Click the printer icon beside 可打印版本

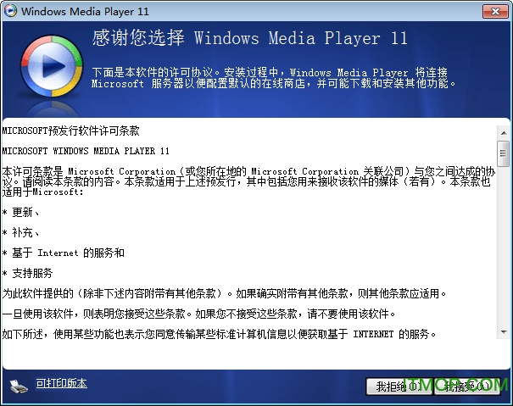[x=19, y=386]
